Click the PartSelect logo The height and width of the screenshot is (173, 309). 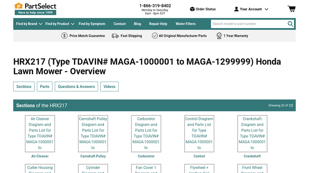[35, 8]
